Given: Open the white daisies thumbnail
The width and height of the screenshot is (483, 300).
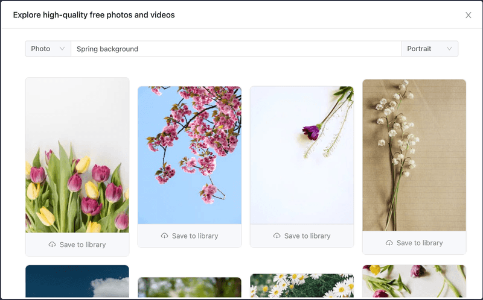Looking at the screenshot, I should [x=302, y=286].
